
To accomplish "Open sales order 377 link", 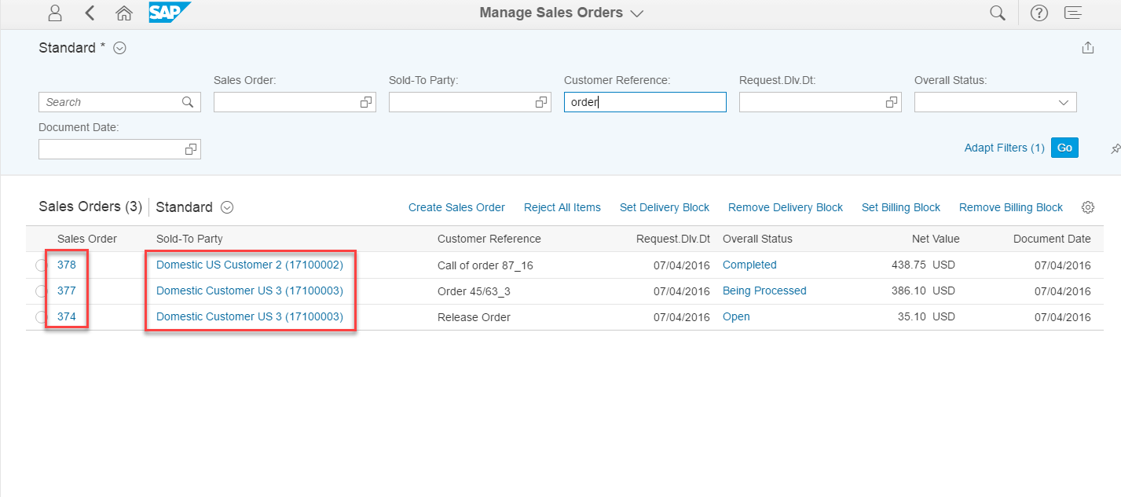I will [67, 291].
